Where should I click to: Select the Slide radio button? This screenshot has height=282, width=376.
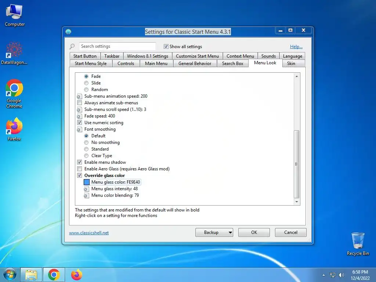tap(86, 83)
